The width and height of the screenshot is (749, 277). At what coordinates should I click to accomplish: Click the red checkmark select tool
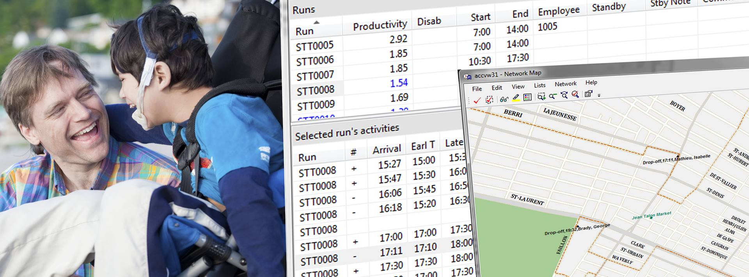click(477, 101)
